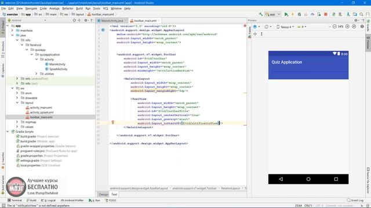This screenshot has height=208, width=371.
Task: Click the yellow lightbulb quick-fix icon
Action: (113, 122)
